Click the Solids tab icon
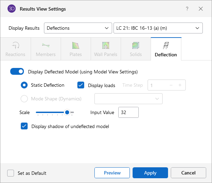The width and height of the screenshot is (212, 183). [x=136, y=45]
